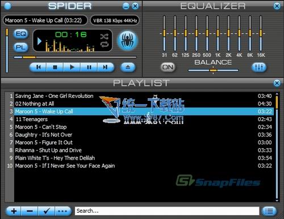Select Maroon 5 - If I Never See Your Face Again
The image size is (284, 219).
coord(144,166)
